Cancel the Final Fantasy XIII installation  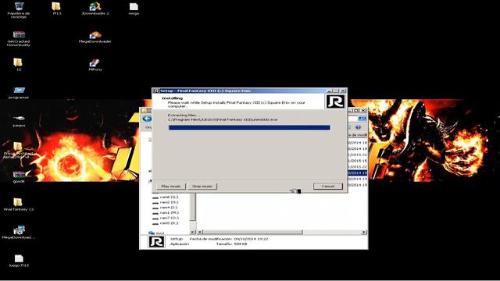(328, 186)
